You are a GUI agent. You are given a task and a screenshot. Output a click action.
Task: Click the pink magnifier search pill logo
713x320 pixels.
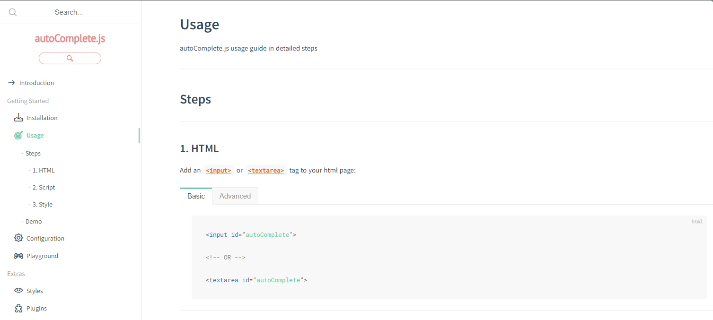(x=70, y=58)
